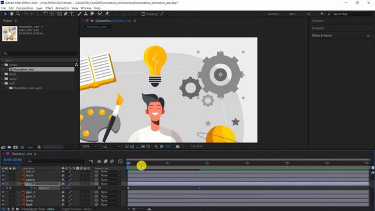
Task: Open parent dropdown for gear_2 layer
Action: click(x=110, y=192)
